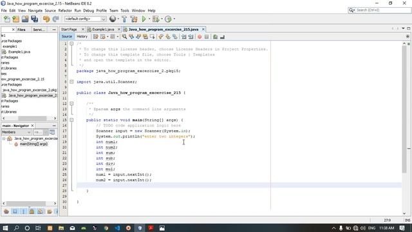The height and width of the screenshot is (232, 412).
Task: Open the File menu
Action: pyautogui.click(x=4, y=10)
